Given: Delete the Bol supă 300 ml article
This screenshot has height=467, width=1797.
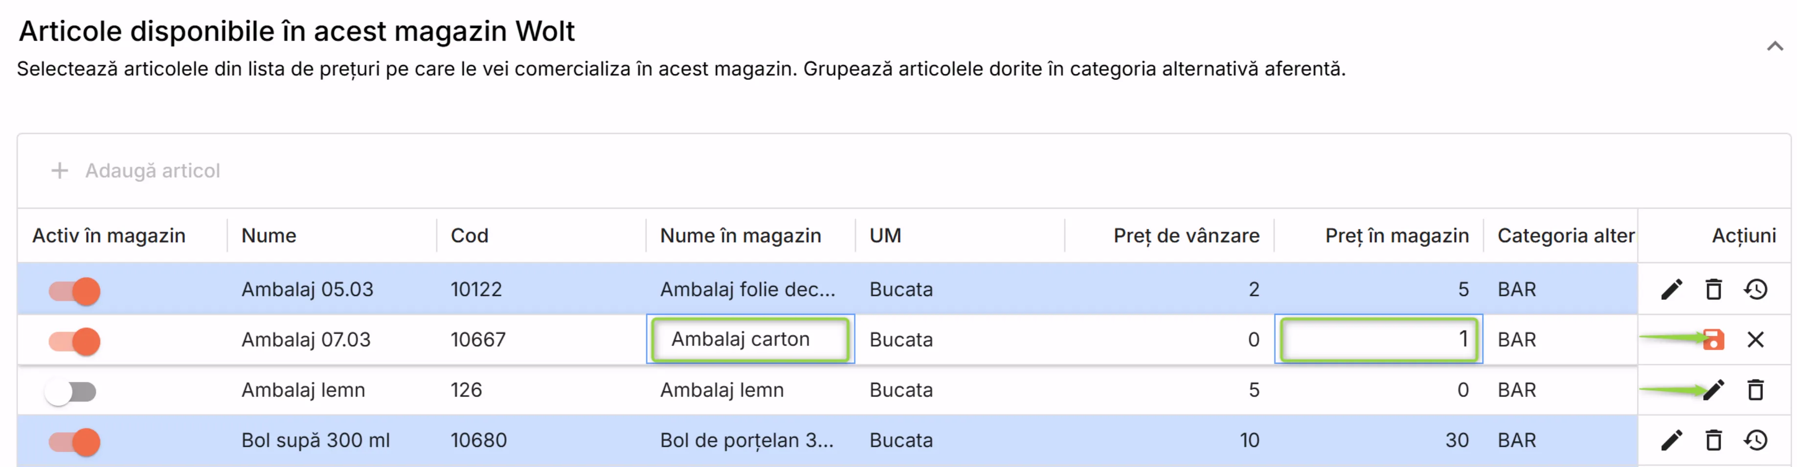Looking at the screenshot, I should pyautogui.click(x=1713, y=440).
